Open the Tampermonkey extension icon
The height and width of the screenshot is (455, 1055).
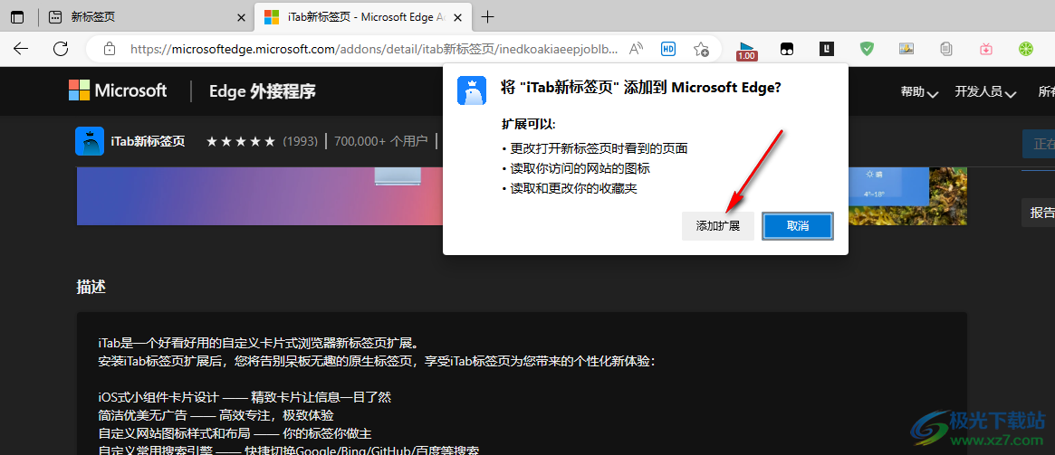coord(786,48)
